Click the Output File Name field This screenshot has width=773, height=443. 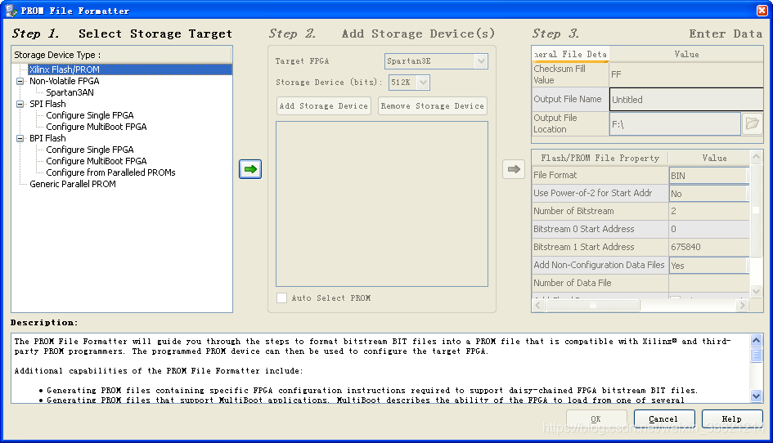pyautogui.click(x=686, y=100)
